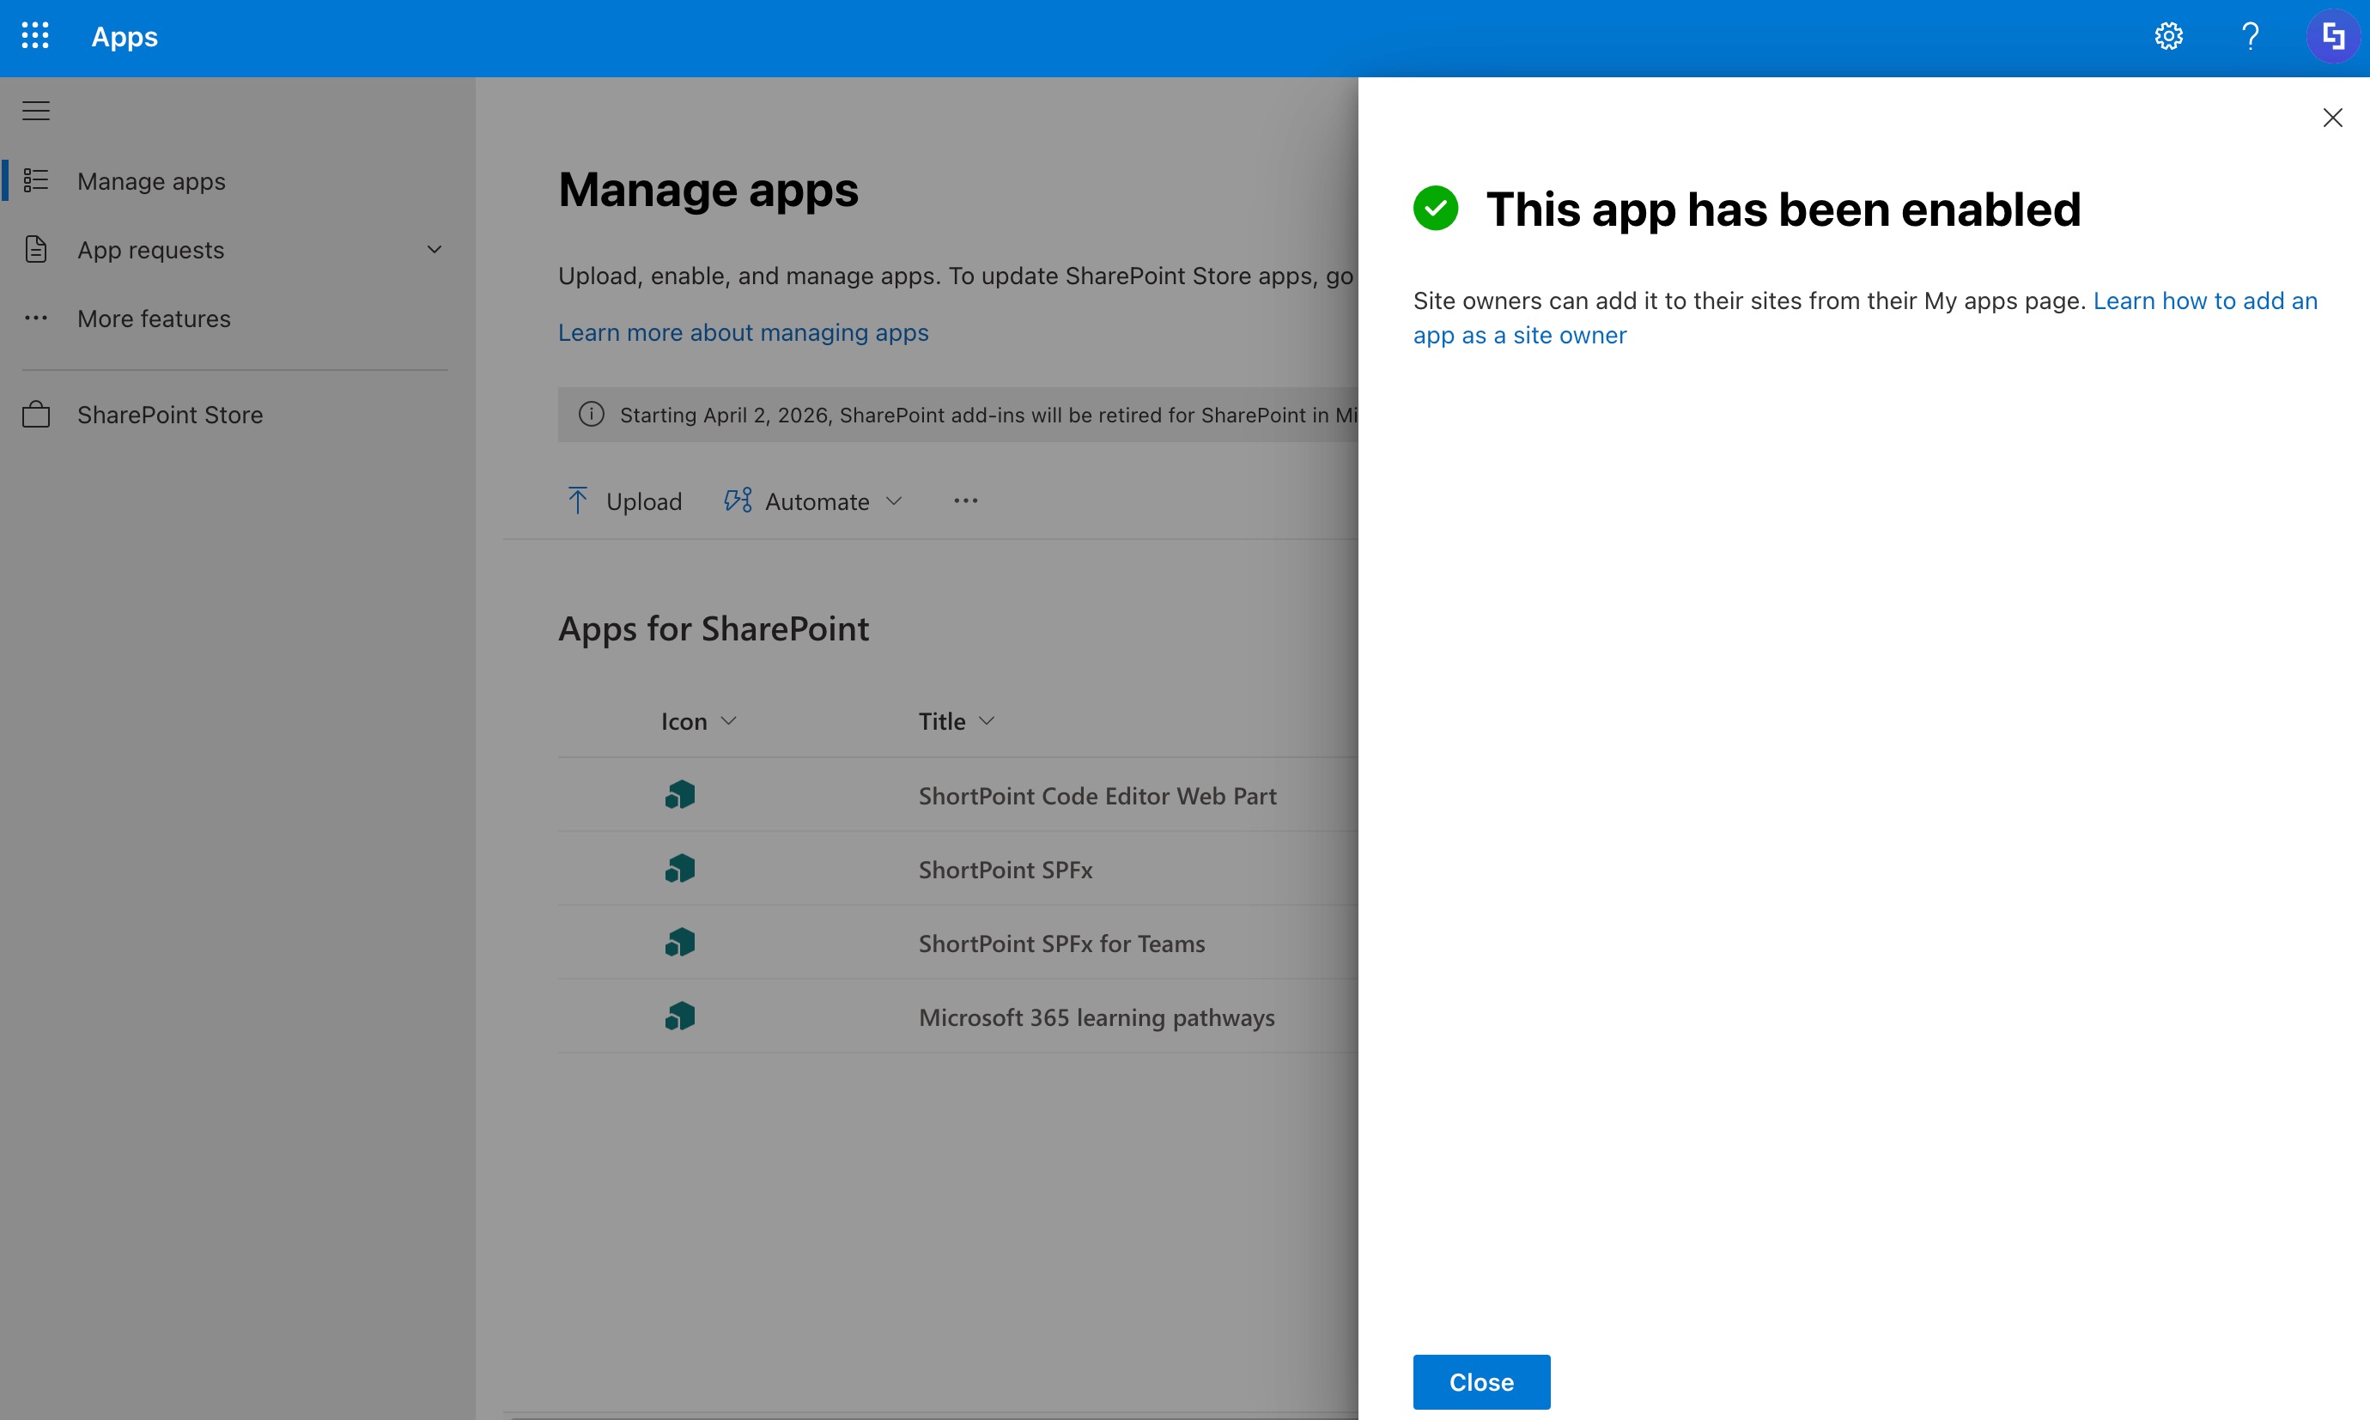Image resolution: width=2370 pixels, height=1420 pixels.
Task: Click the info icon in retirement banner
Action: (x=592, y=415)
